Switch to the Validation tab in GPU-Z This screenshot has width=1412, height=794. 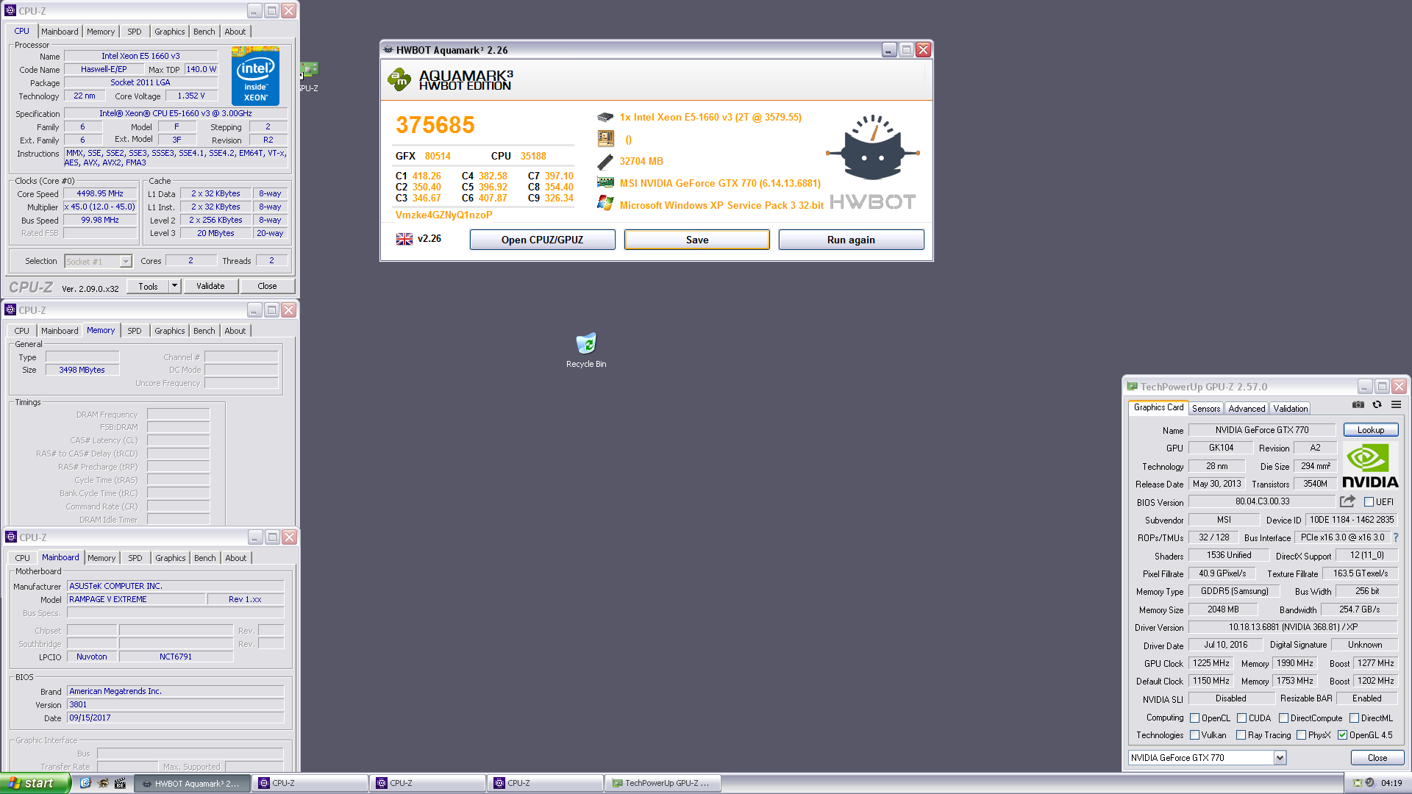click(x=1291, y=409)
